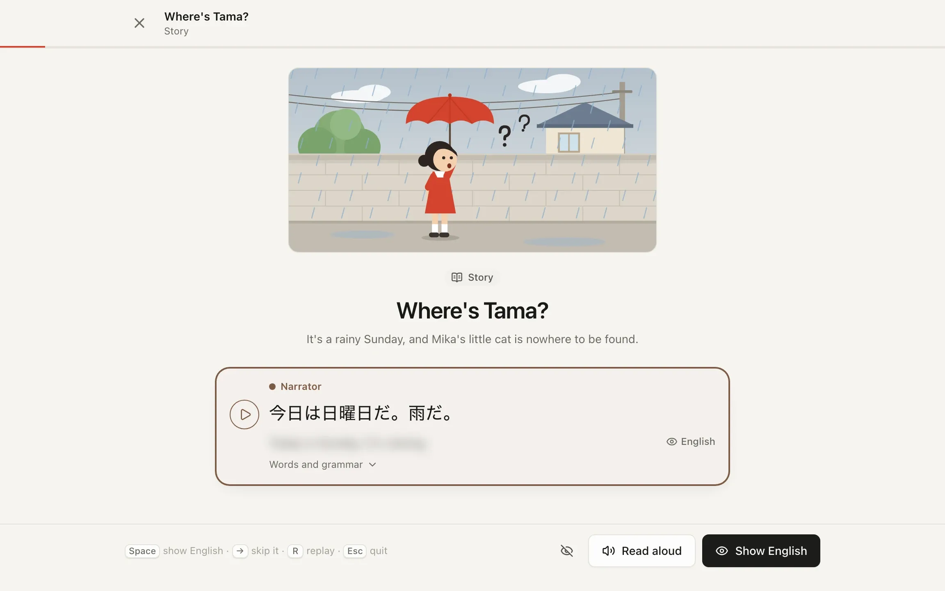Click the R replay key hint
Image resolution: width=945 pixels, height=591 pixels.
click(x=295, y=551)
